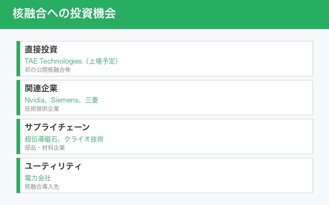This screenshot has height=205, width=329.
Task: Select the 部品・材料企業 description
Action: pos(45,148)
